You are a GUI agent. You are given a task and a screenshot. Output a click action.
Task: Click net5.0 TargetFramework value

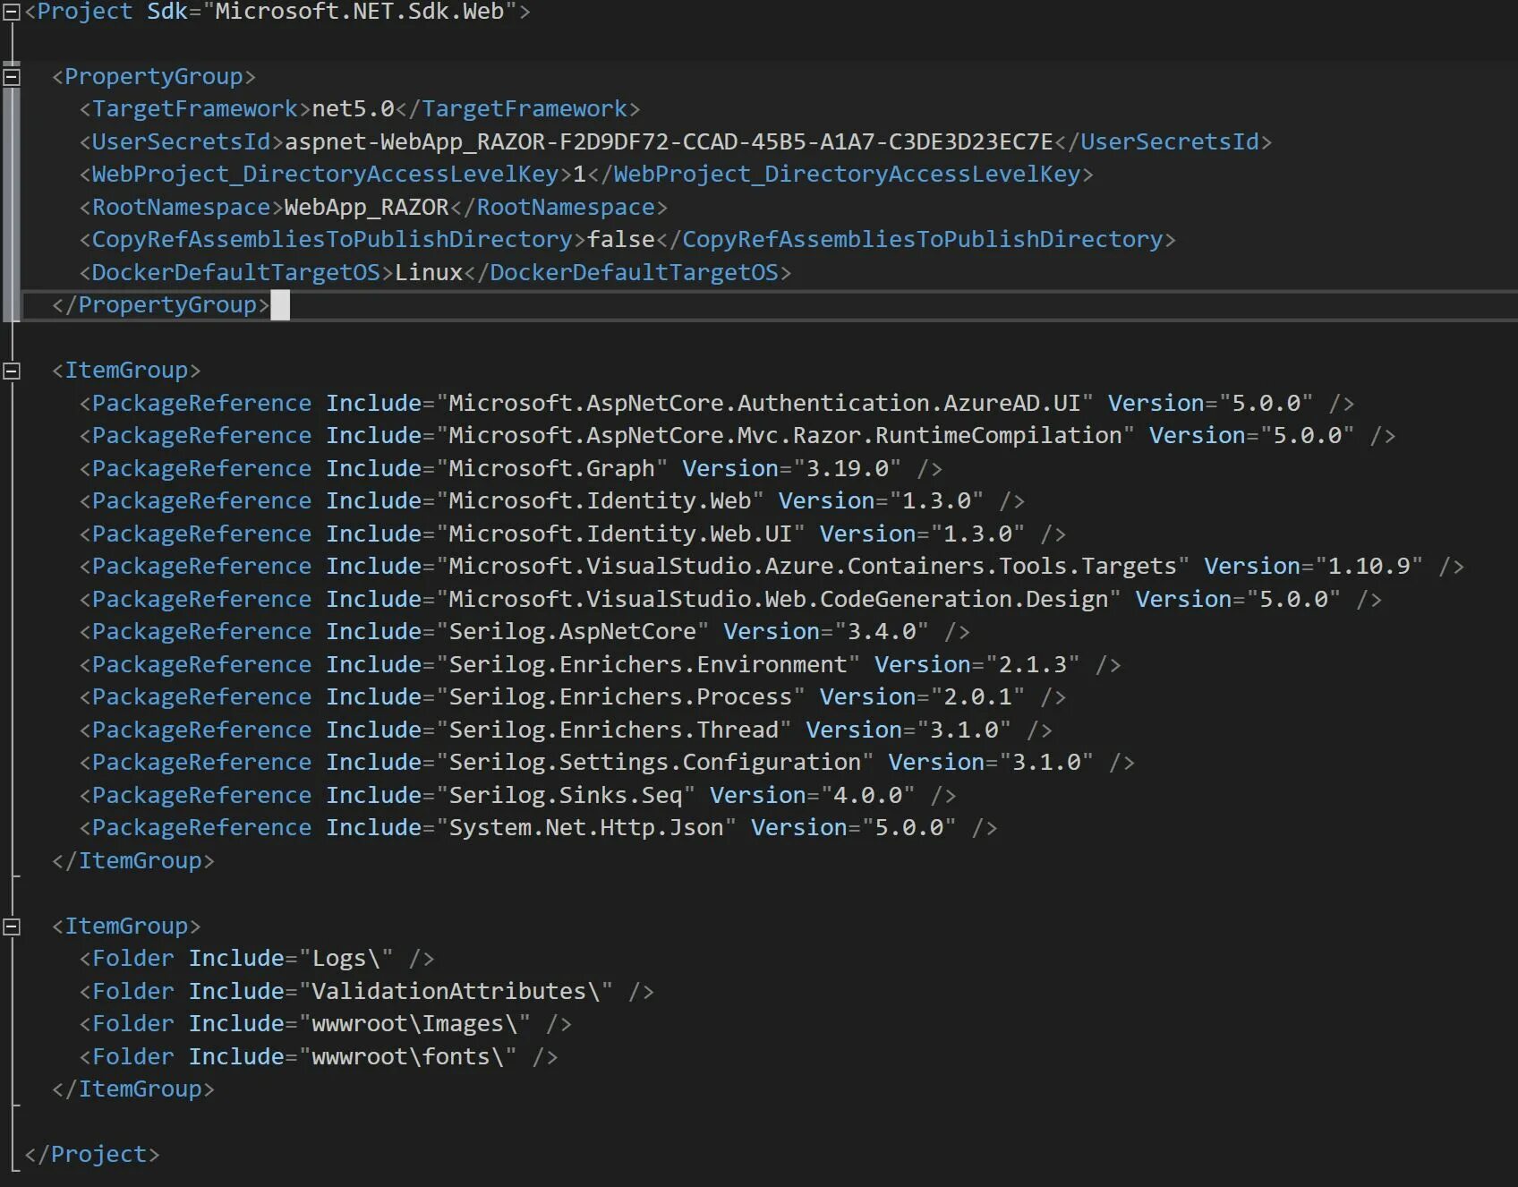click(x=353, y=109)
